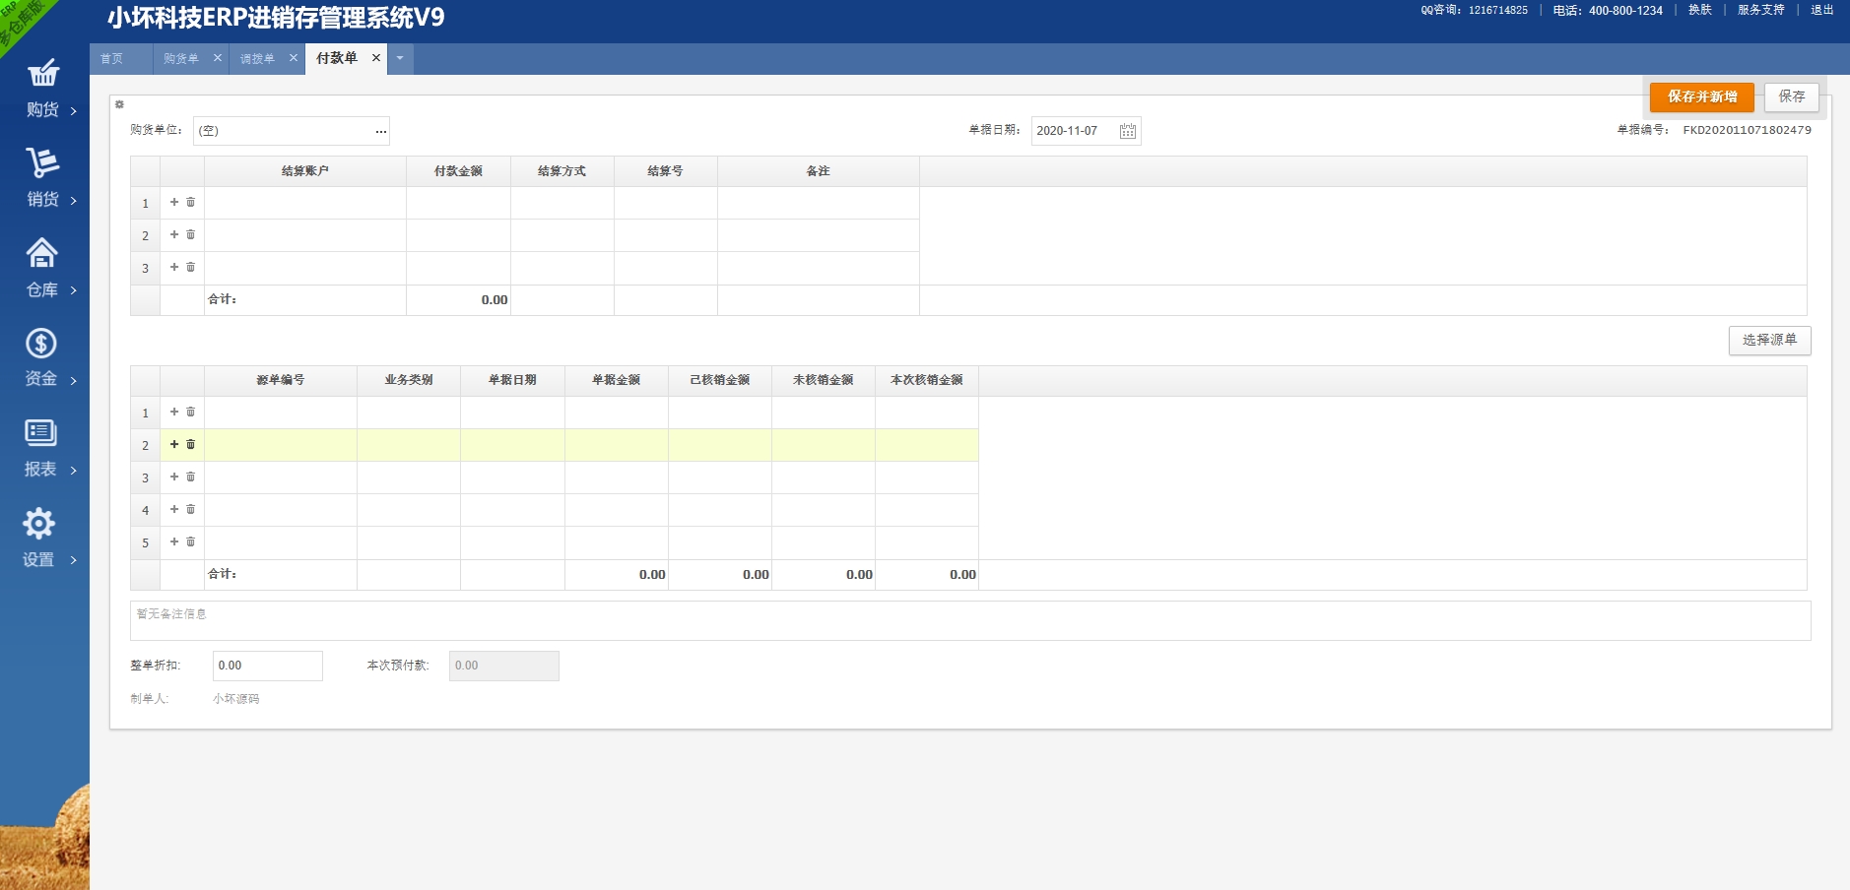Delete highlighted source bill row 2
Image resolution: width=1850 pixels, height=890 pixels.
191,444
